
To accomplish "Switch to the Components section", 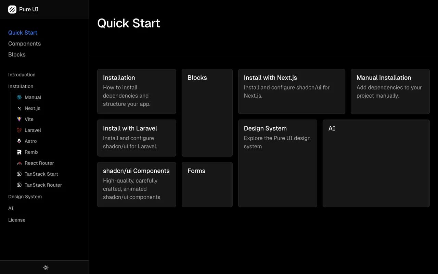I will click(24, 43).
